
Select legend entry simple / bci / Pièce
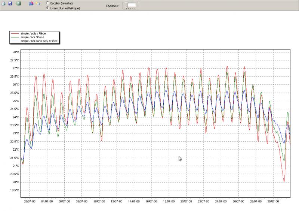coord(33,37)
